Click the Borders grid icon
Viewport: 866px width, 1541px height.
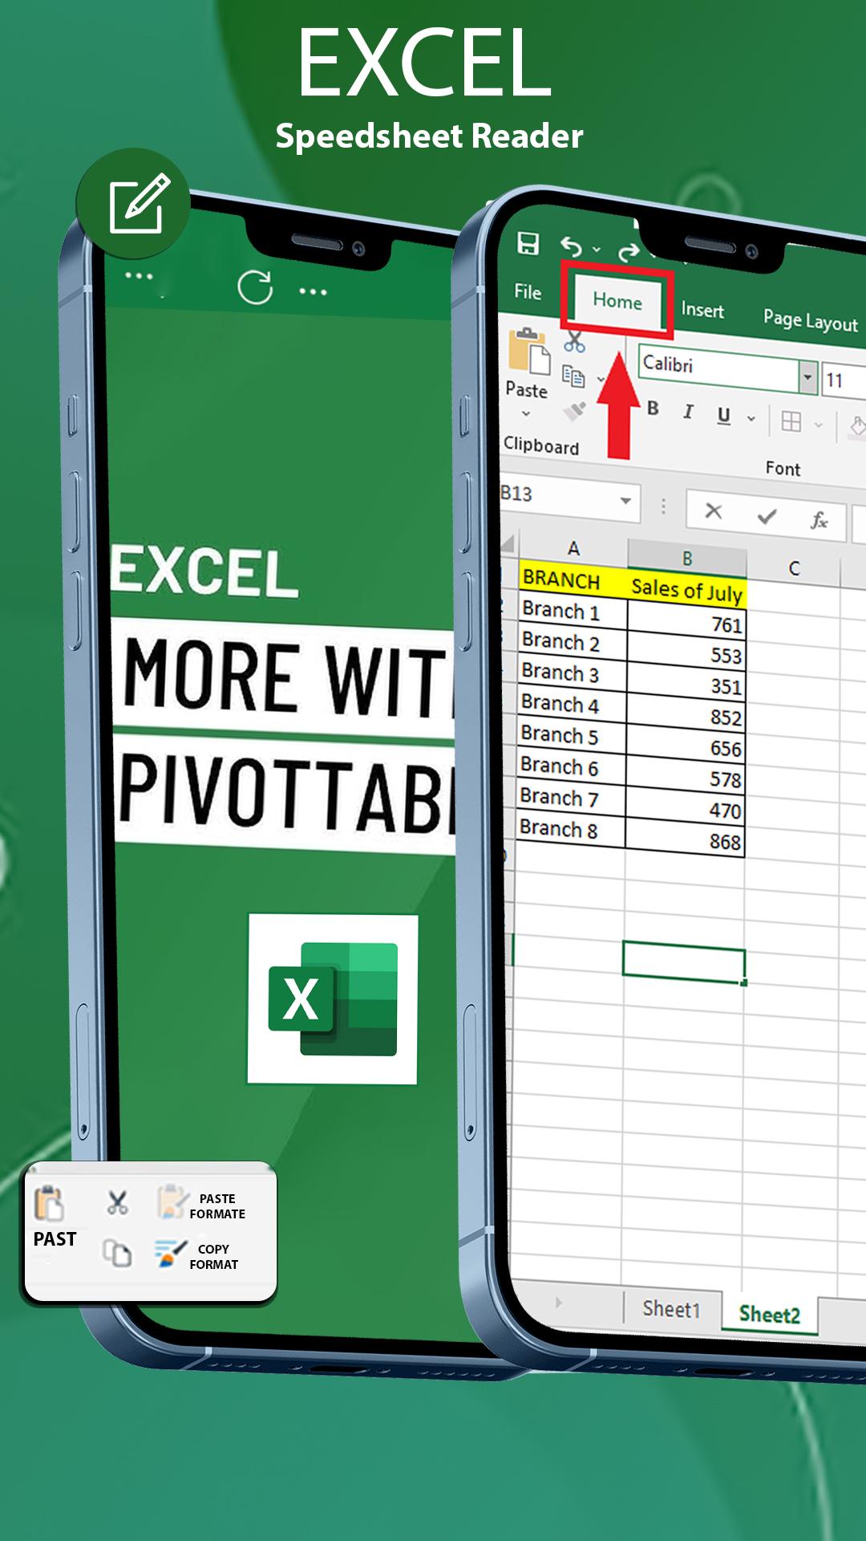coord(791,421)
